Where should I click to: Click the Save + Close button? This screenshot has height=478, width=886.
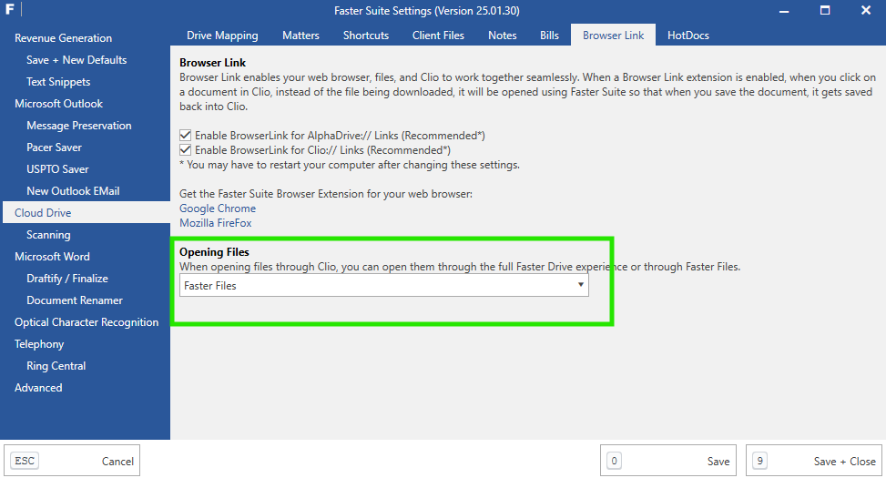click(814, 461)
